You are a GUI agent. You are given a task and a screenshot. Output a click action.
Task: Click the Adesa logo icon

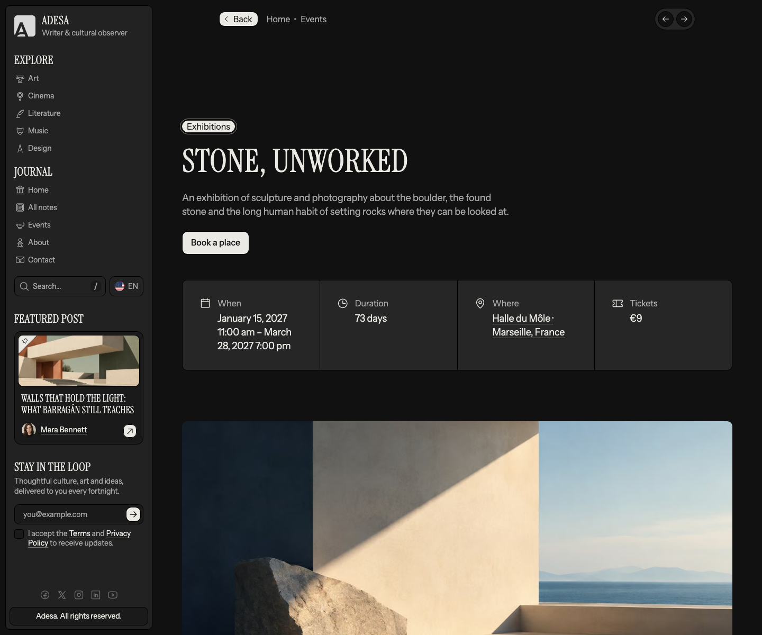(x=25, y=26)
